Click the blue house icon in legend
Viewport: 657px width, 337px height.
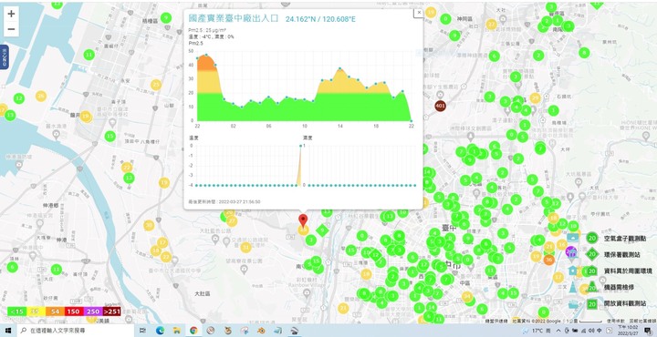pos(573,271)
